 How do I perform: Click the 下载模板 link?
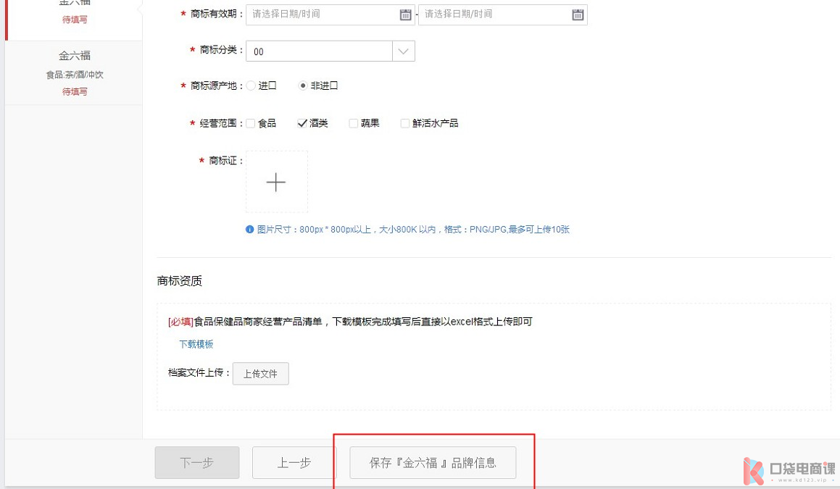coord(196,344)
